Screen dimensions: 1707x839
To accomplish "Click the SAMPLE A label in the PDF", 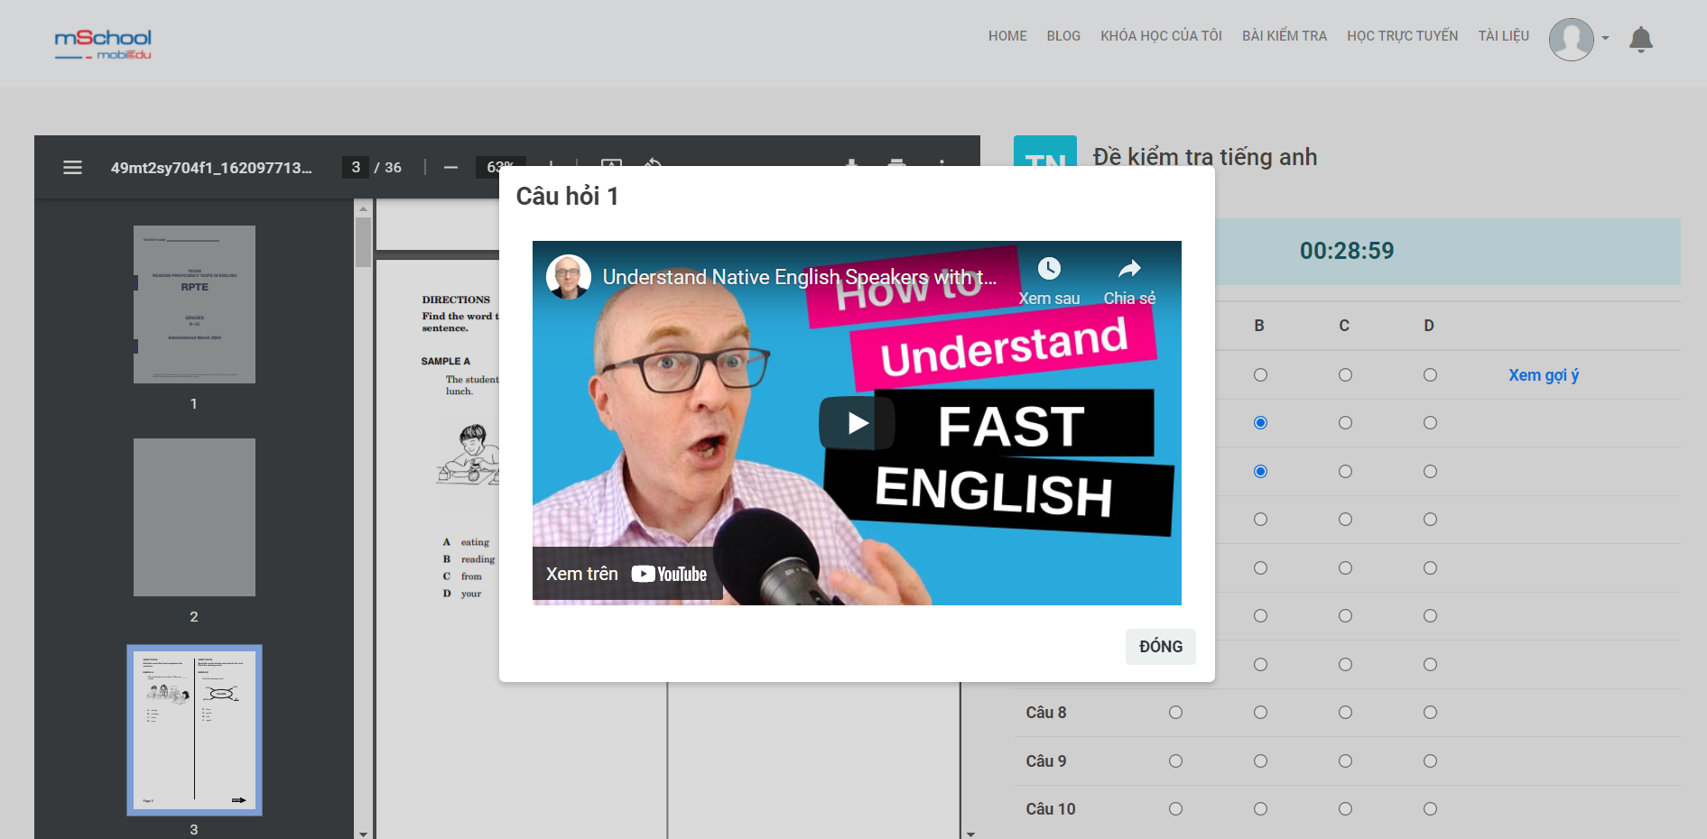I will coord(445,361).
